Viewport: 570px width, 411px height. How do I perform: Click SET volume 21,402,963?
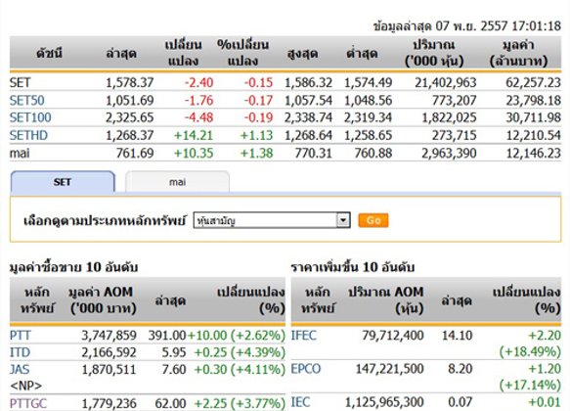tap(445, 83)
